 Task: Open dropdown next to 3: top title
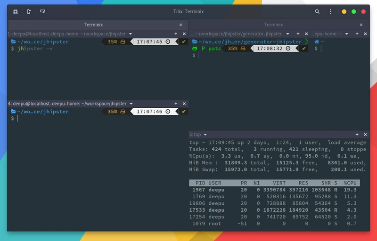(205, 135)
